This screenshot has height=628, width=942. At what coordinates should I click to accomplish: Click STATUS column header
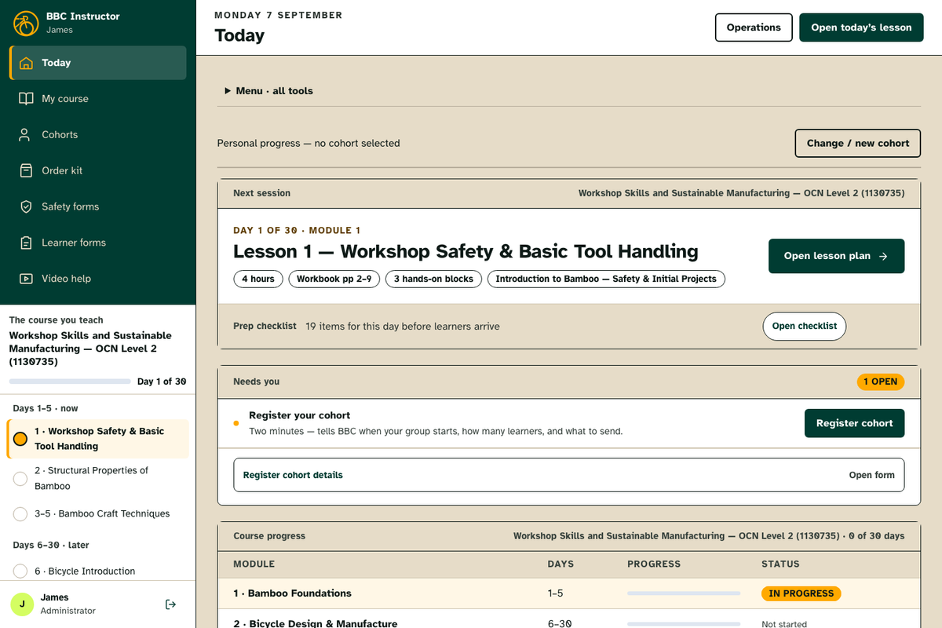(x=780, y=564)
